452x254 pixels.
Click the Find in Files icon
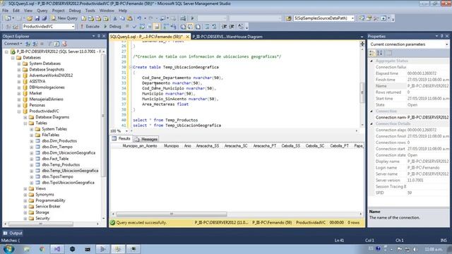pos(289,18)
